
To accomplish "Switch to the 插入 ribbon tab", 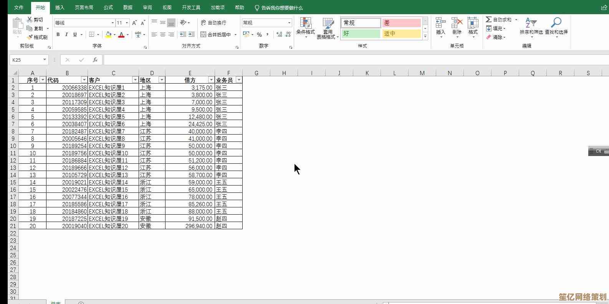I will [x=60, y=7].
